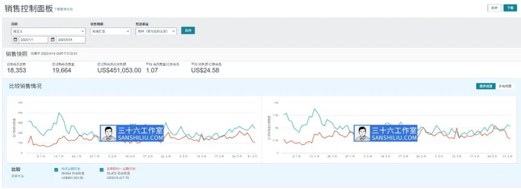Viewport: 521px width, 189px height.
Task: Open the start date calendar icon
Action: click(x=15, y=40)
